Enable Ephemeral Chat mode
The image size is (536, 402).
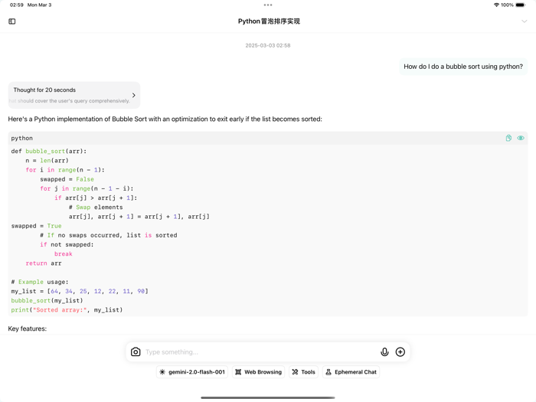coord(351,372)
